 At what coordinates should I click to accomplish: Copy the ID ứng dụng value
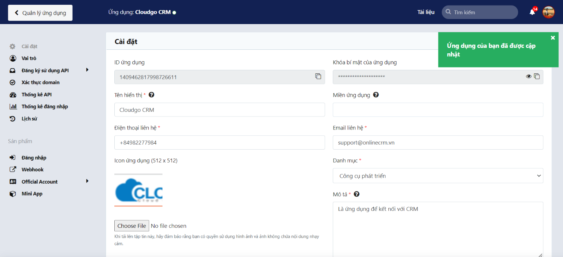pos(318,77)
